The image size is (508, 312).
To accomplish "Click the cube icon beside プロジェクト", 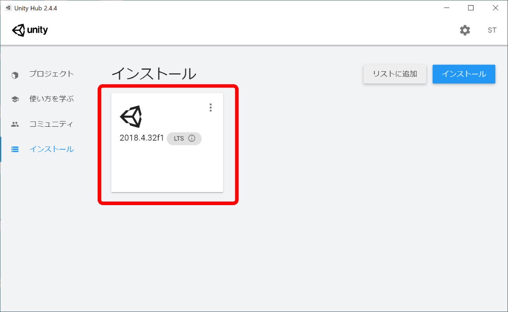I will [x=15, y=75].
